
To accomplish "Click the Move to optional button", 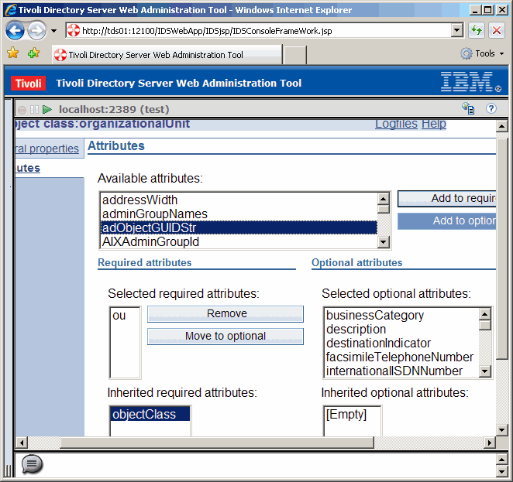I will [x=225, y=337].
